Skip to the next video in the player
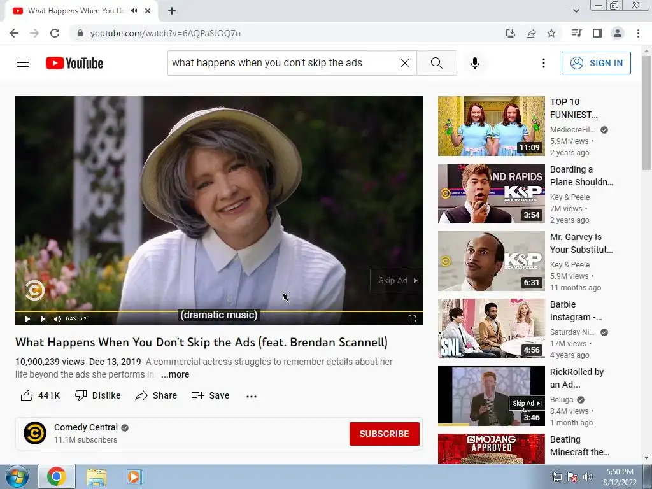The width and height of the screenshot is (652, 489). (44, 319)
